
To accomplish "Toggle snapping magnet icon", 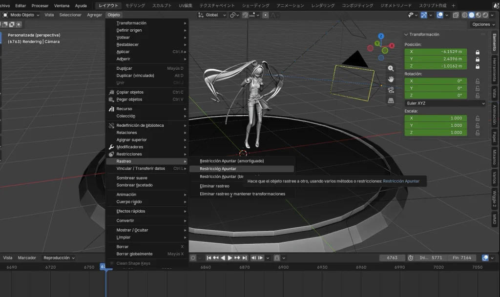I will [245, 15].
